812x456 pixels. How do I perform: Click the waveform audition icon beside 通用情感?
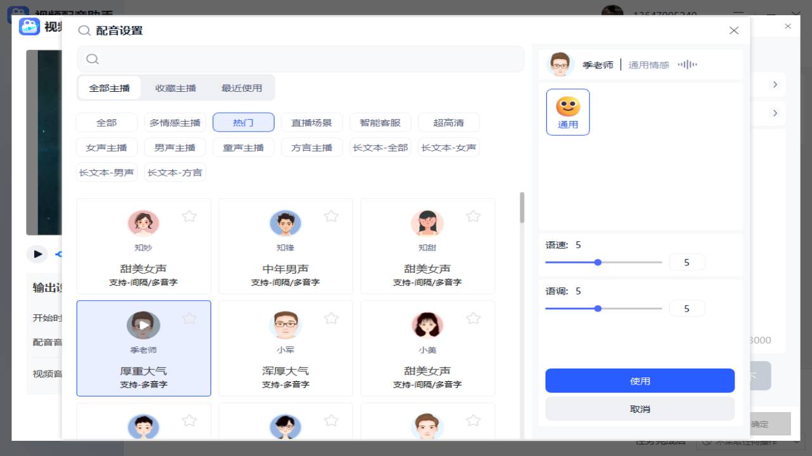[687, 63]
